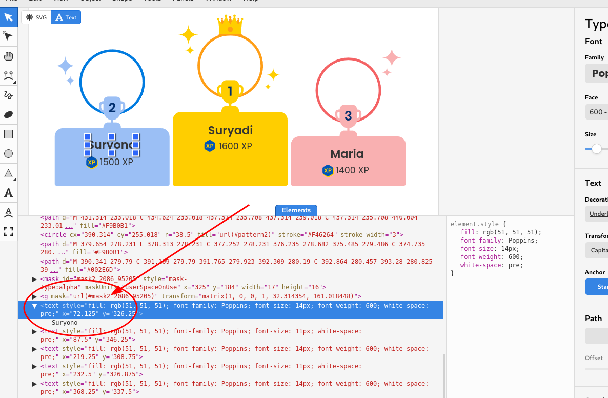Activate the triangle polygon tool
This screenshot has height=398, width=608.
[9, 173]
